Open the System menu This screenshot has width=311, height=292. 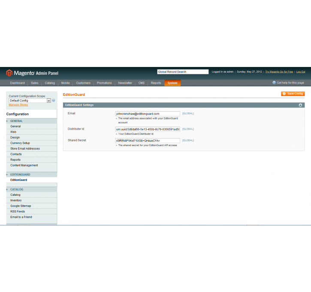point(172,83)
